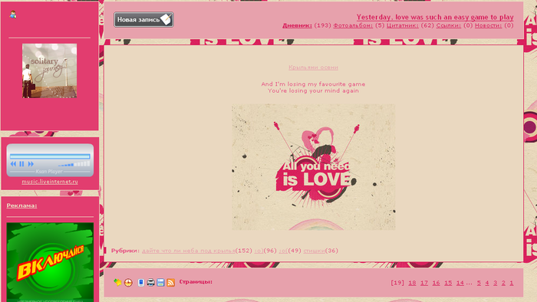Screen dimensions: 537x302
Task: Click the Новая запись button
Action: coord(144,19)
